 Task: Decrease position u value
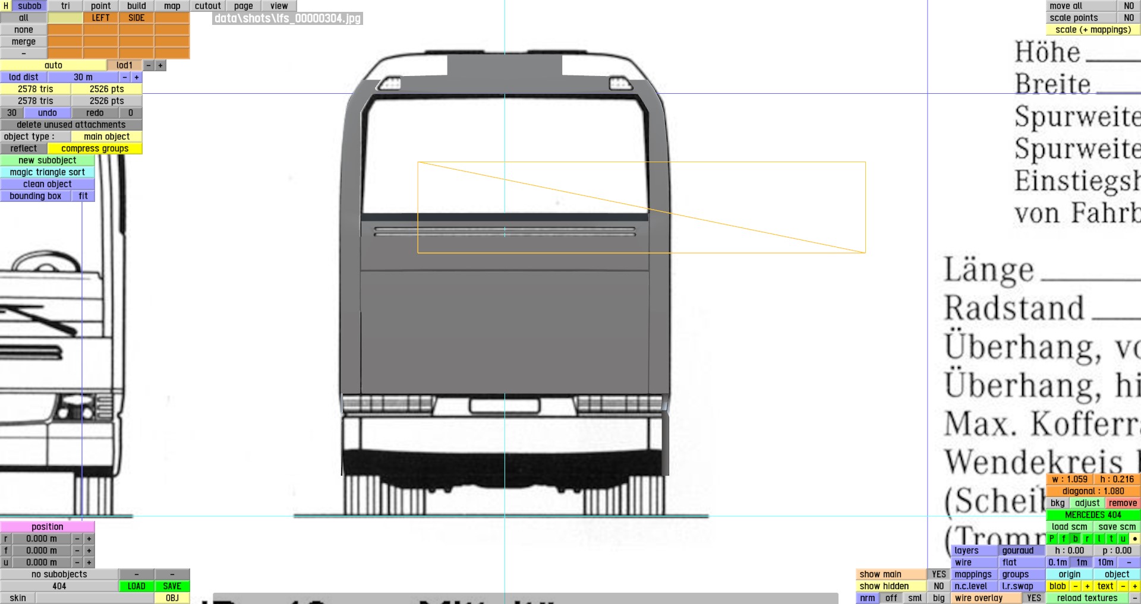pyautogui.click(x=77, y=562)
